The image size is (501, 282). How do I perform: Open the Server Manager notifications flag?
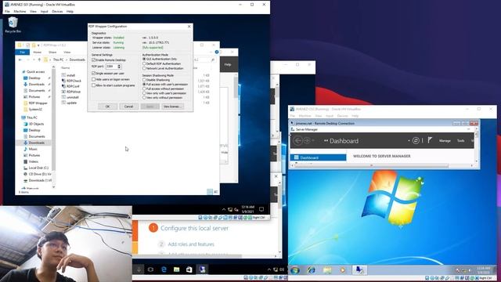pyautogui.click(x=430, y=140)
